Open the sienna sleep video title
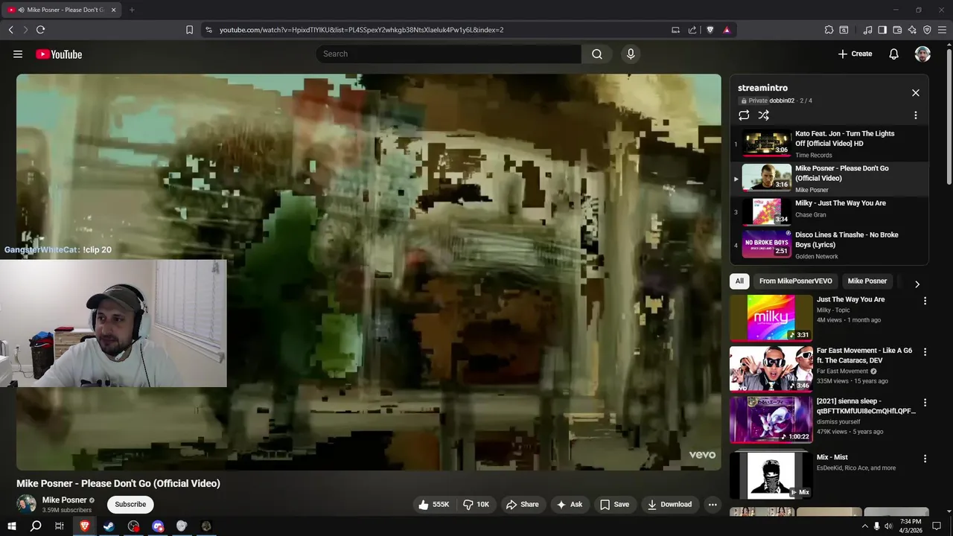Viewport: 953px width, 536px height. click(x=866, y=406)
